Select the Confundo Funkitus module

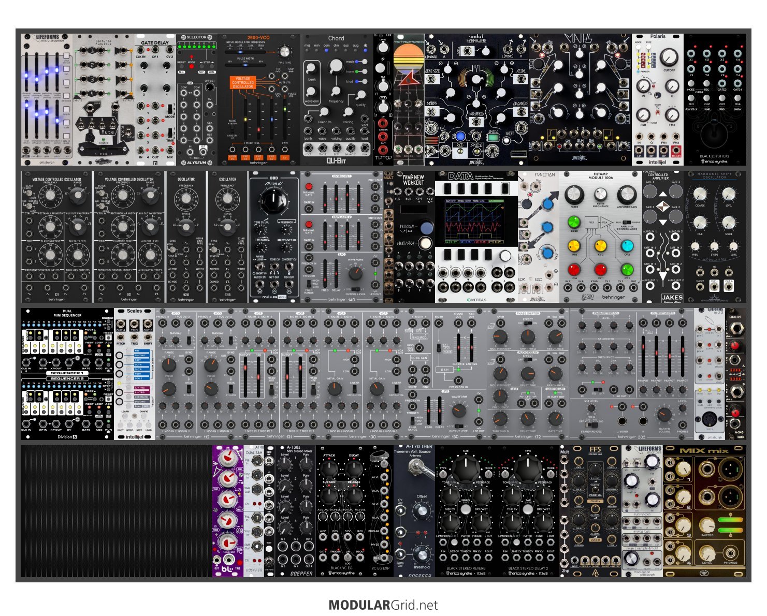[104, 99]
